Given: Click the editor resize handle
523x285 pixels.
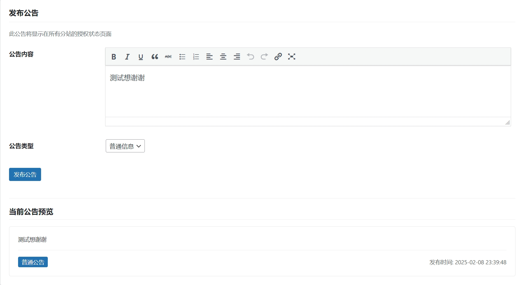Looking at the screenshot, I should [507, 123].
